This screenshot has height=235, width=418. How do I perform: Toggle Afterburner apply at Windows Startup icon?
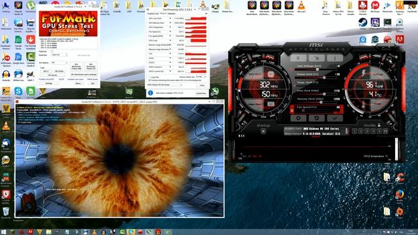pyautogui.click(x=263, y=131)
